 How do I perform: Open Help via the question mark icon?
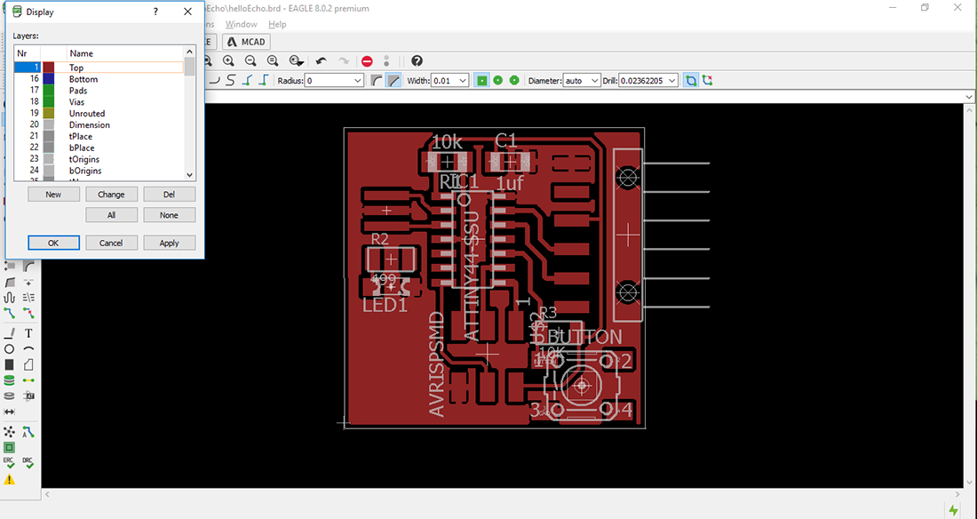pyautogui.click(x=417, y=61)
